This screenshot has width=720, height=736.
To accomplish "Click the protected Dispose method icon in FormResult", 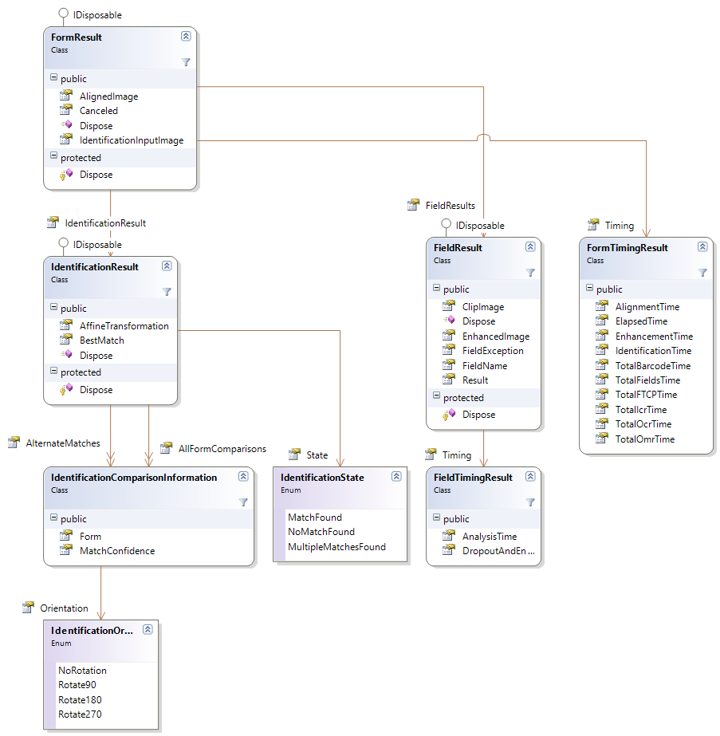I will click(x=66, y=174).
